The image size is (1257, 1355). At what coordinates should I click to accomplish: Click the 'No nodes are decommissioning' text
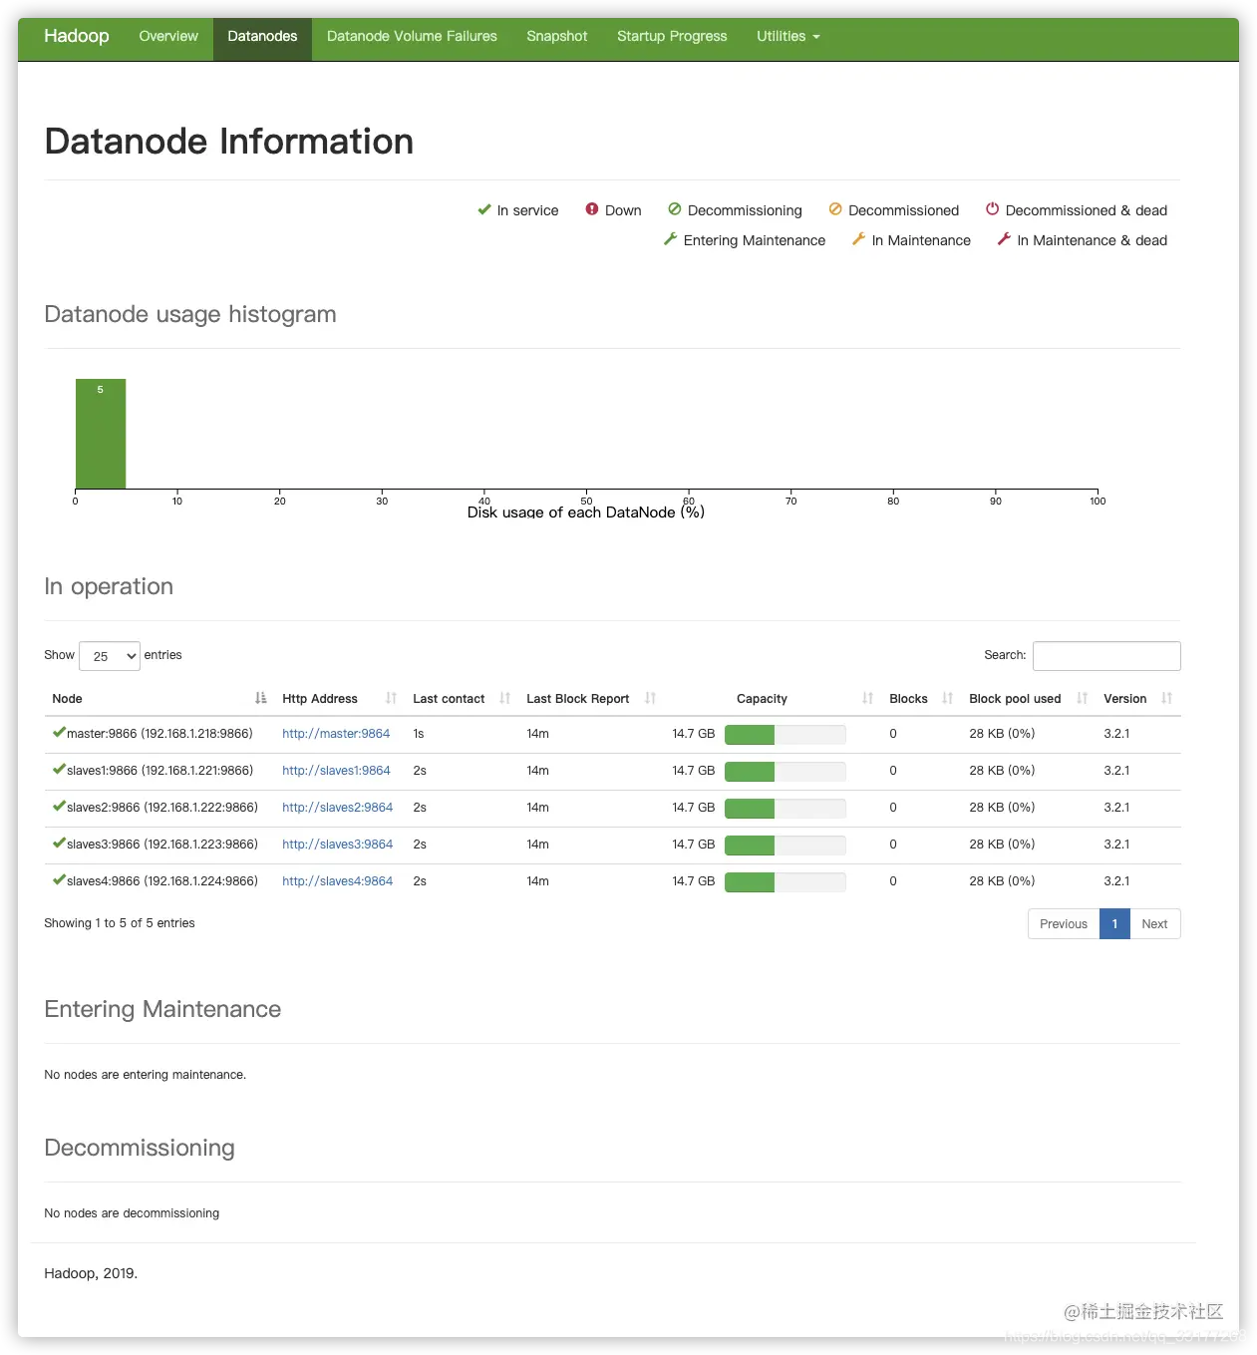tap(132, 1213)
